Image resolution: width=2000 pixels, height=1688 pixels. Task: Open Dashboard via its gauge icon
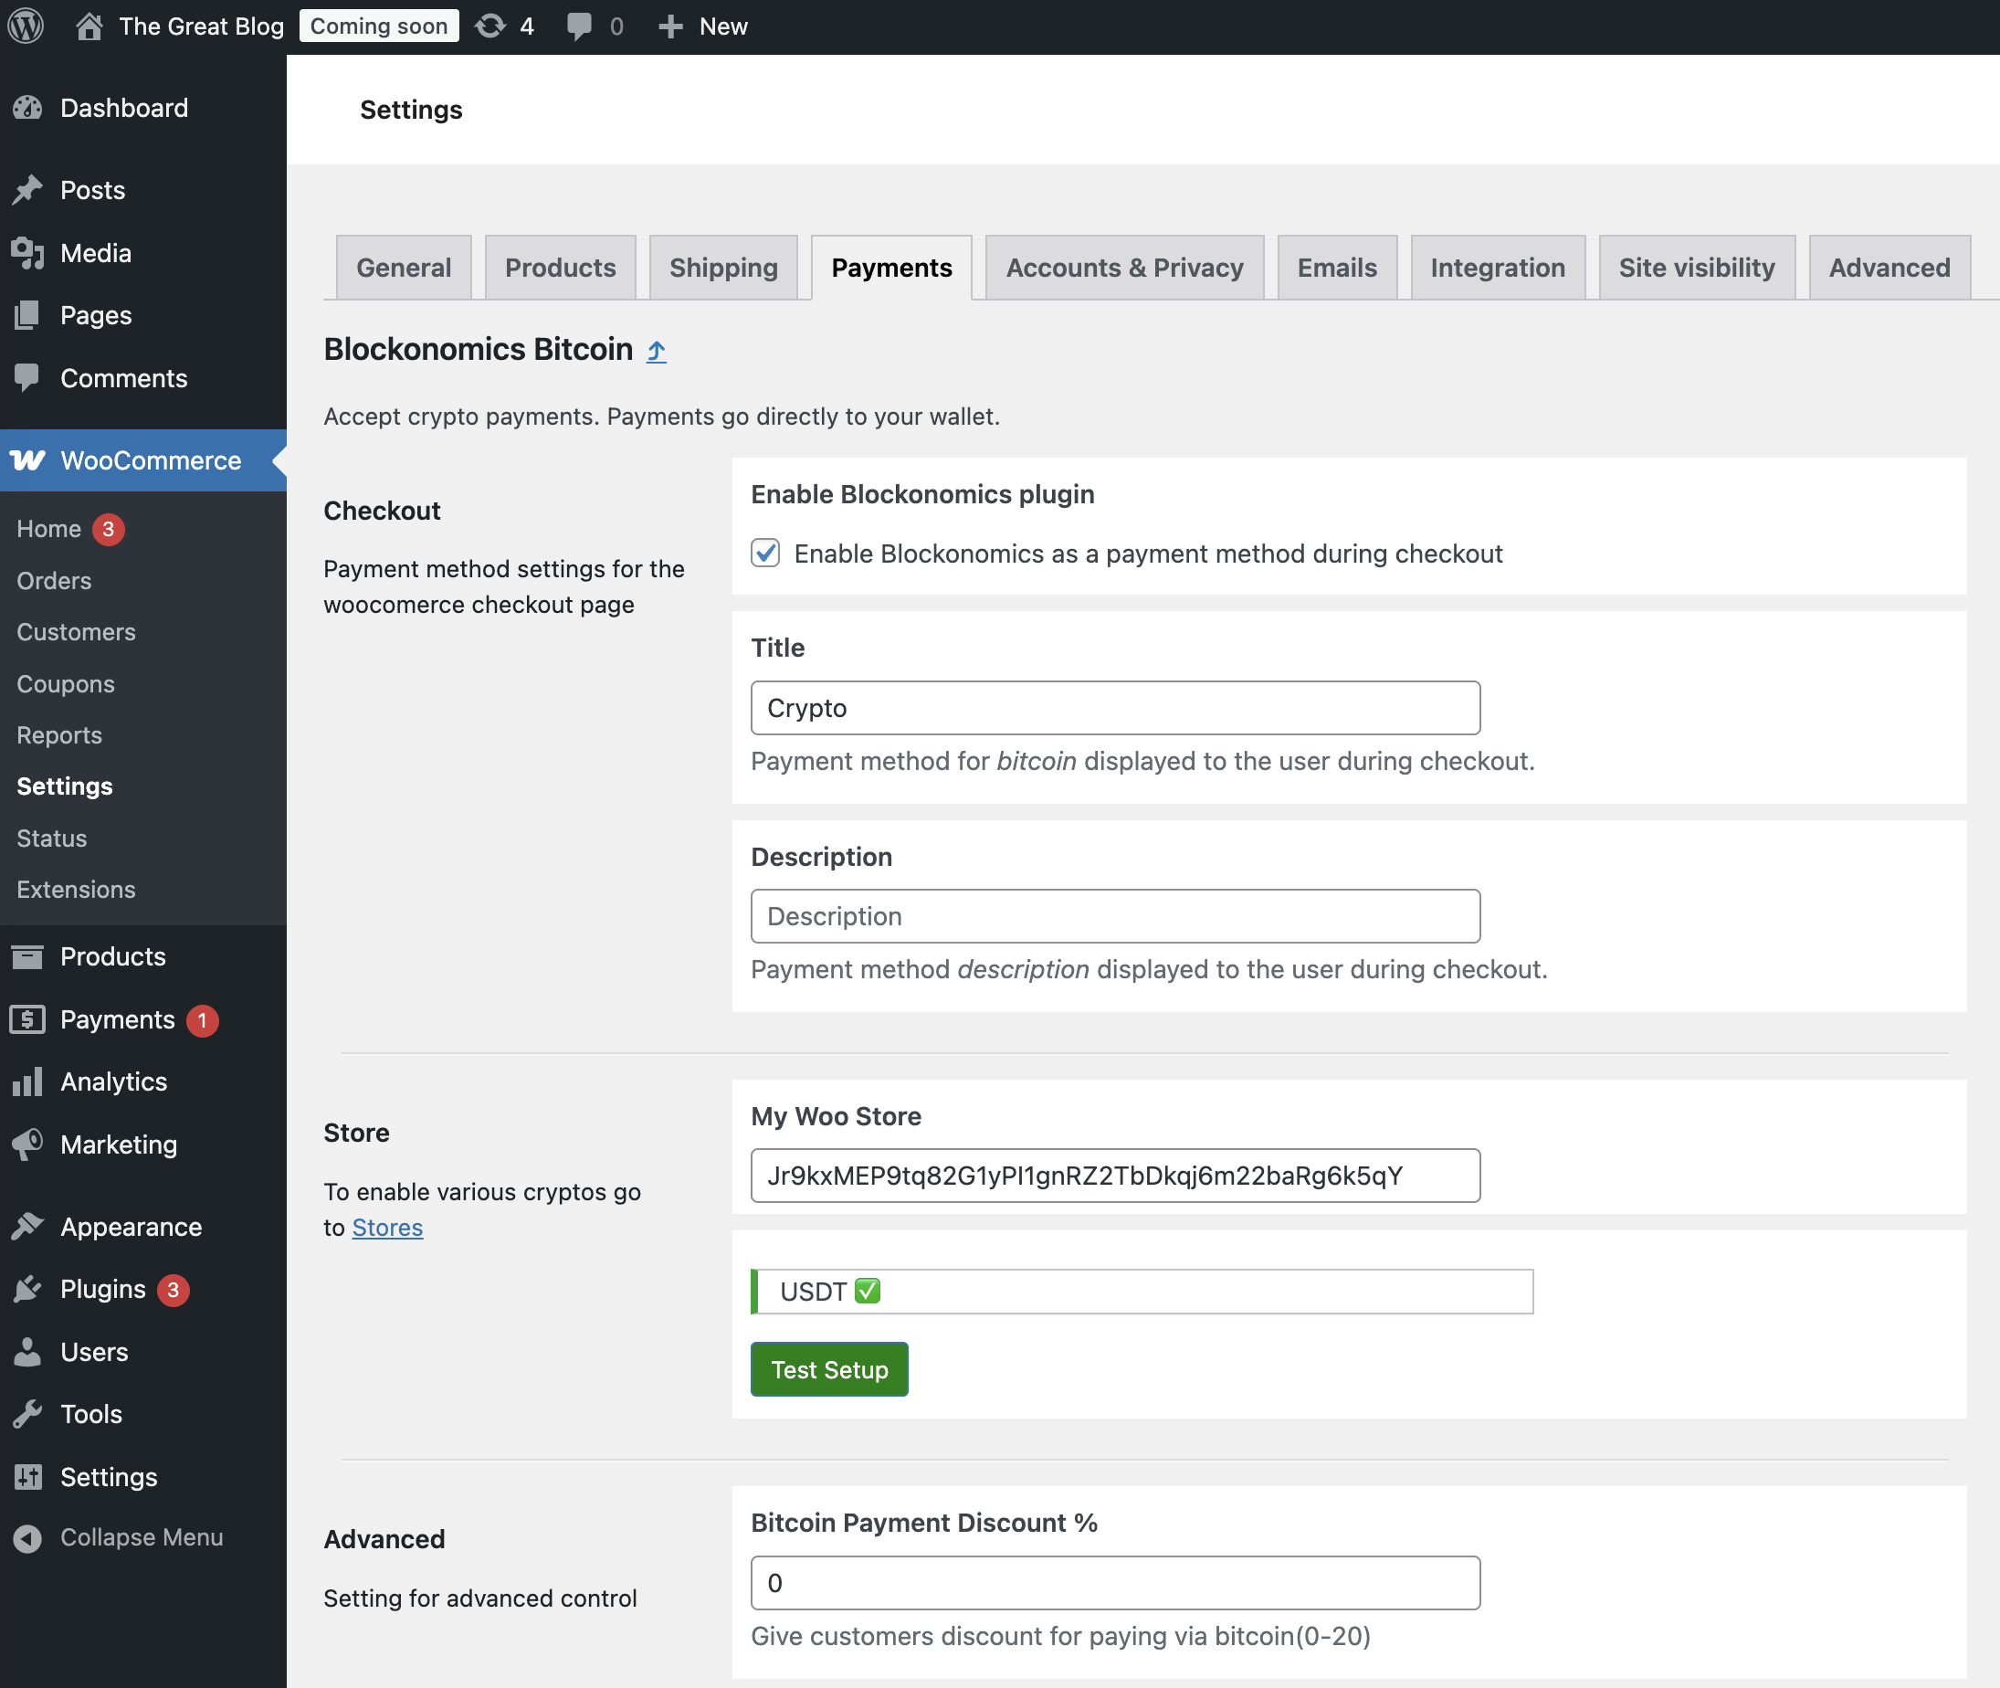tap(27, 108)
